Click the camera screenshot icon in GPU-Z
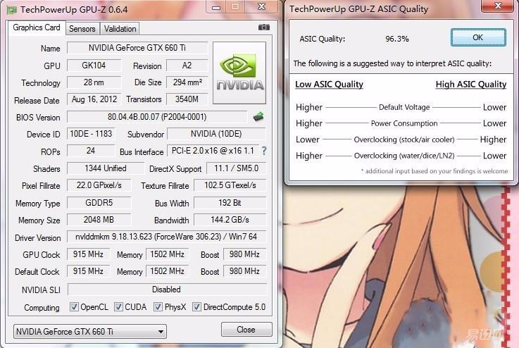 pos(264,27)
